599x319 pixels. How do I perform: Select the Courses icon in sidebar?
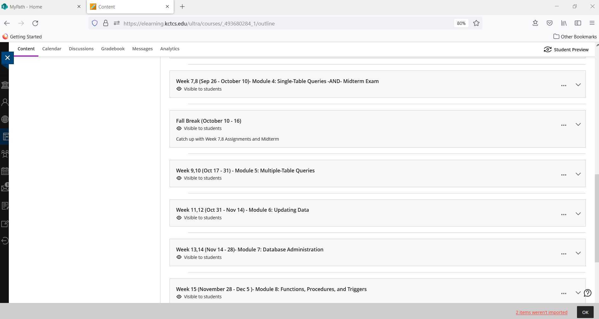tap(5, 137)
